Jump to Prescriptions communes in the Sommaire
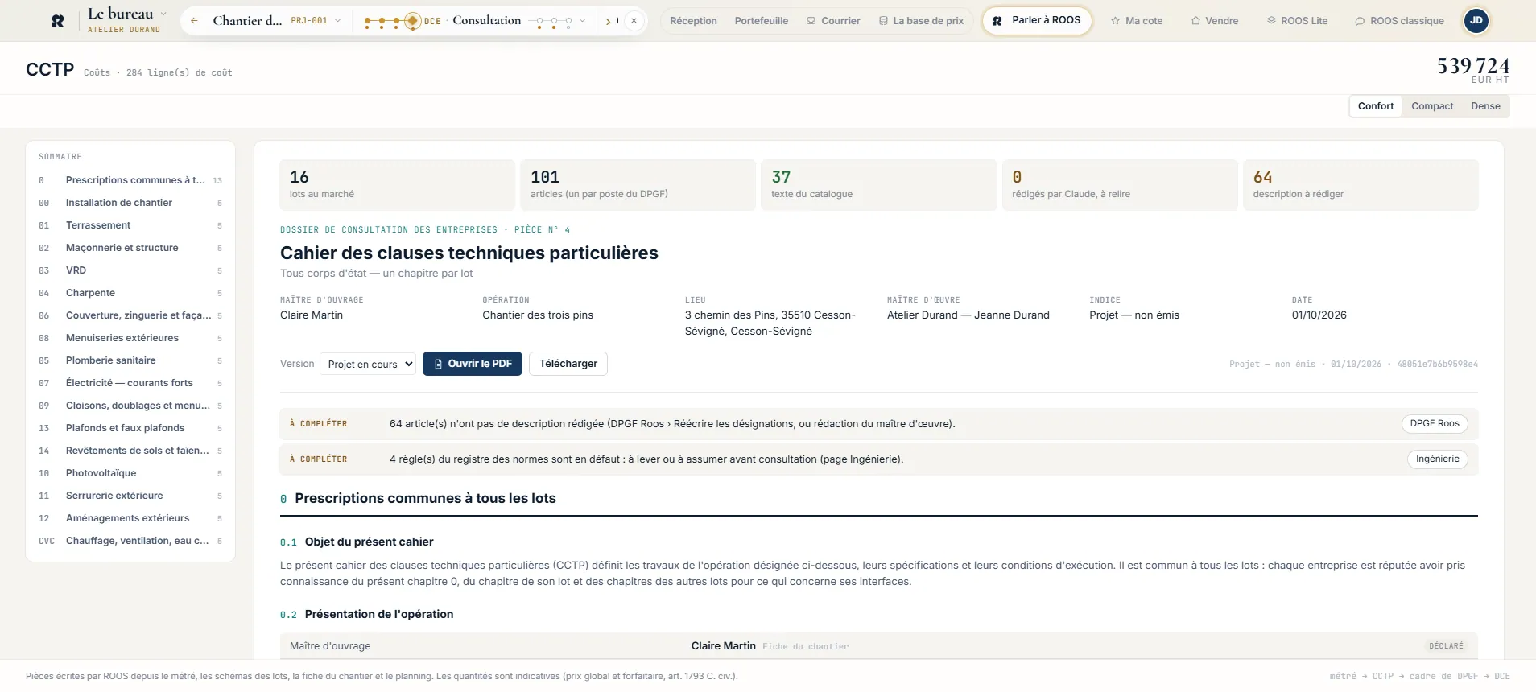 click(130, 180)
